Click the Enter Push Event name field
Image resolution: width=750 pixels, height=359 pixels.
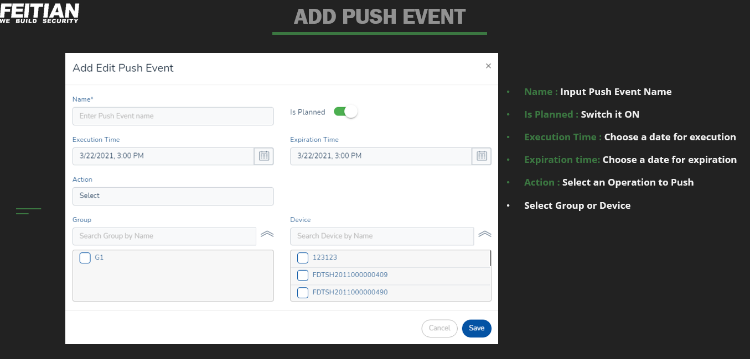[x=173, y=116]
